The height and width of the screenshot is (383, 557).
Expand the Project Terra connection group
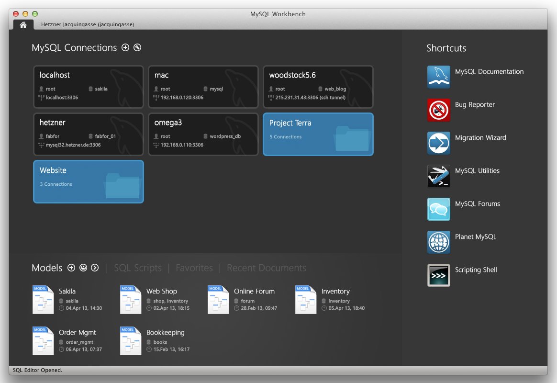point(318,135)
